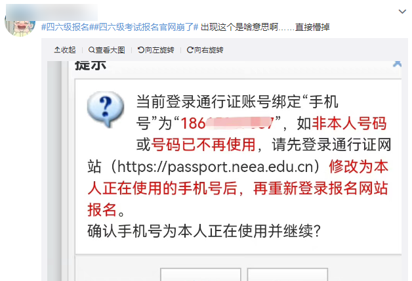Open the #四六级考试报名官网崩了# hashtag
Viewport: 412px width, 281px height.
[x=145, y=27]
